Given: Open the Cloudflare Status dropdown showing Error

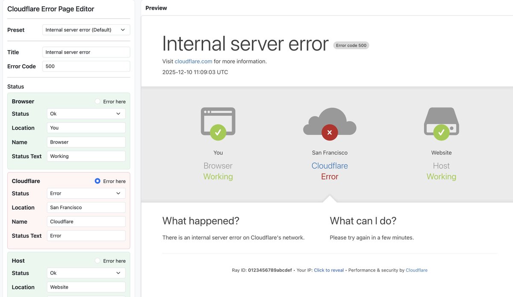Looking at the screenshot, I should tap(86, 193).
